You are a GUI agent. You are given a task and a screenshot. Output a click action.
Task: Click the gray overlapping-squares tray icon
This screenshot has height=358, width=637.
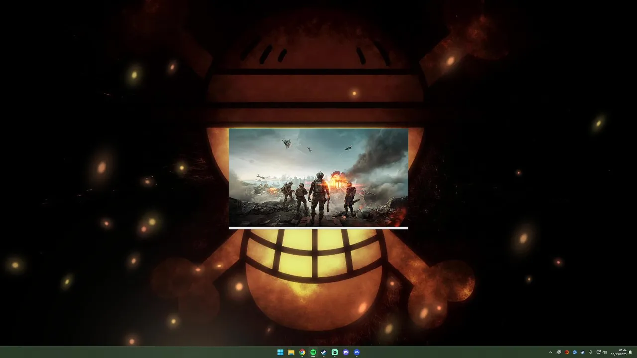coord(559,352)
